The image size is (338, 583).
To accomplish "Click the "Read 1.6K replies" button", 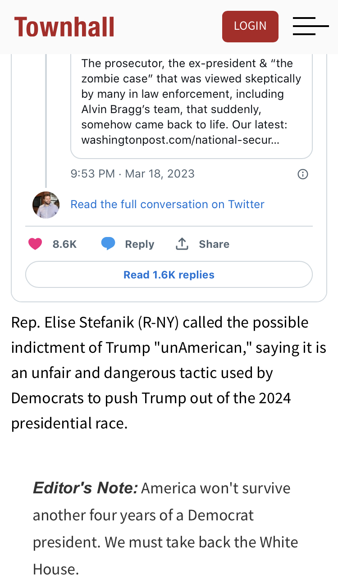I will 169,275.
